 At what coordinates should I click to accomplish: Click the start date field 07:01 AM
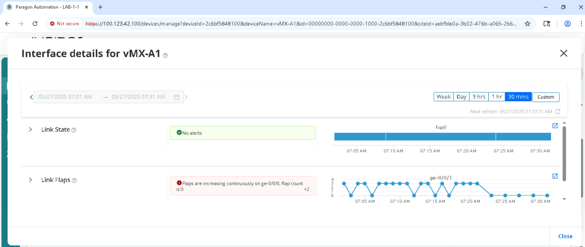(x=65, y=97)
